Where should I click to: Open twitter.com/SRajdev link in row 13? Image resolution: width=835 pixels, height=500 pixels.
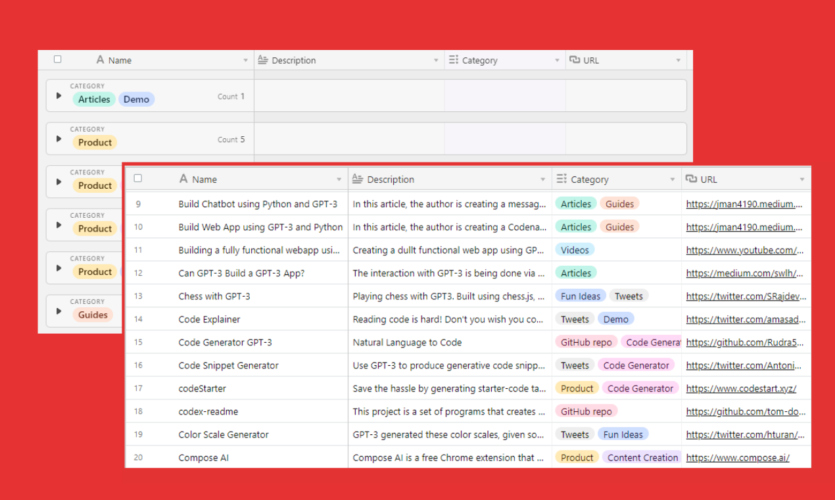coord(746,296)
